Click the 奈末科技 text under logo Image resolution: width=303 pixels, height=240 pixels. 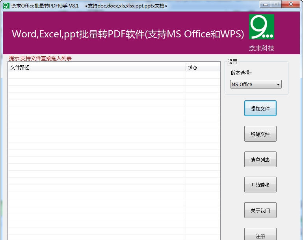pyautogui.click(x=262, y=48)
